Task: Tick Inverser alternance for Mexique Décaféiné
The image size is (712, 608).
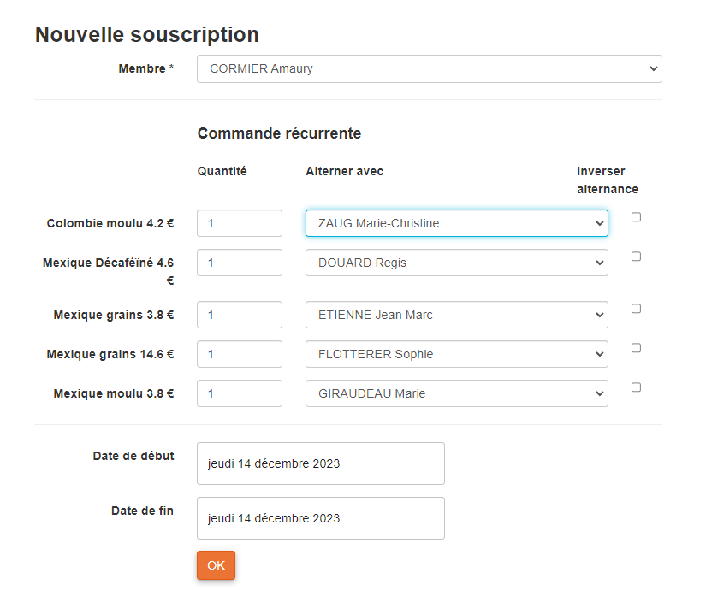Action: tap(636, 257)
